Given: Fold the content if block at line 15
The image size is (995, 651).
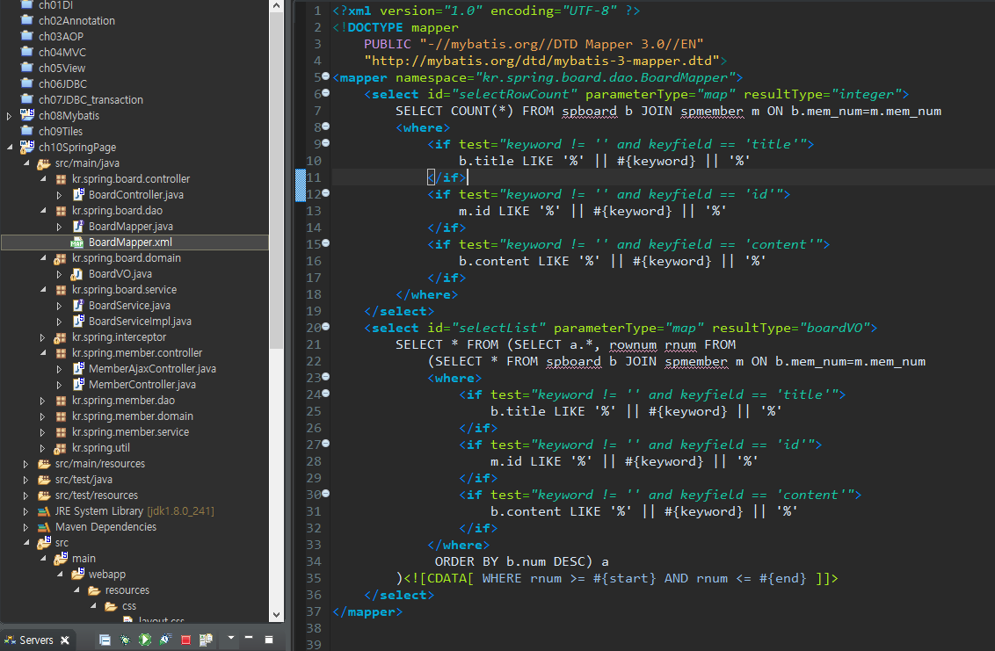Looking at the screenshot, I should (x=325, y=243).
